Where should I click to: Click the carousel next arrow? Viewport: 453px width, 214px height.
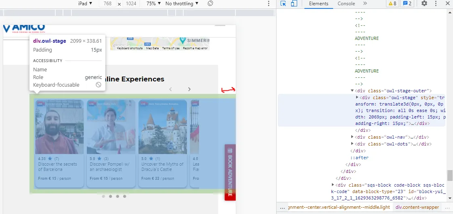189,89
